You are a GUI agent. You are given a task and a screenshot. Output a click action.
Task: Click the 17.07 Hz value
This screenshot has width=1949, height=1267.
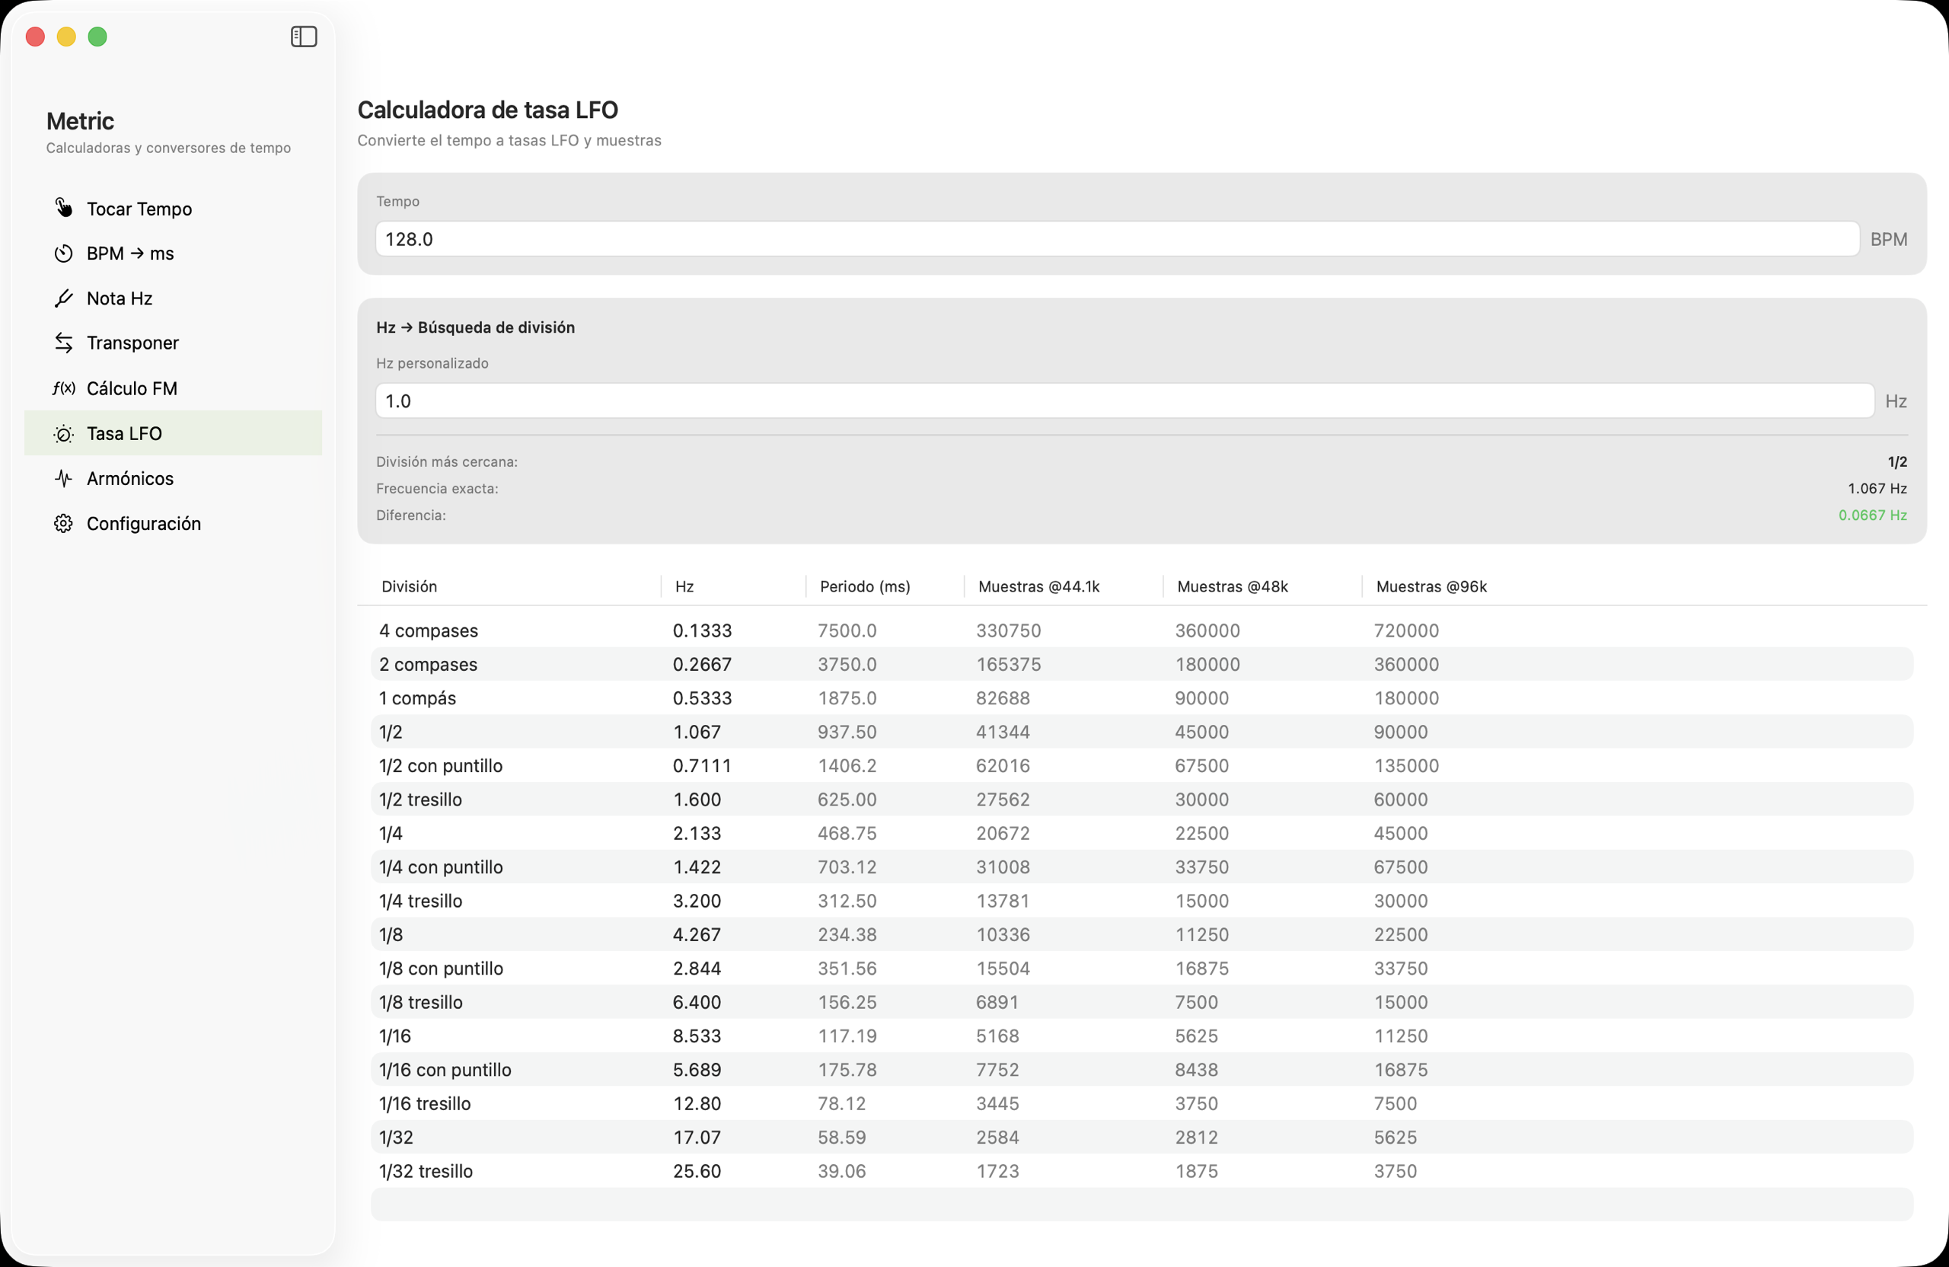697,1138
